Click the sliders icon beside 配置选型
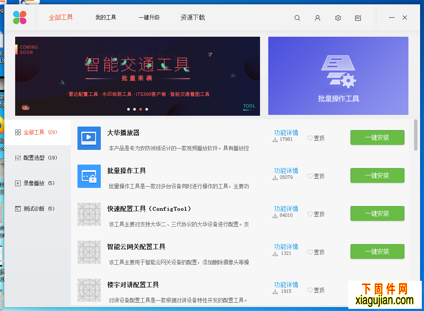Viewport: 424px width, 311px height. tap(18, 158)
